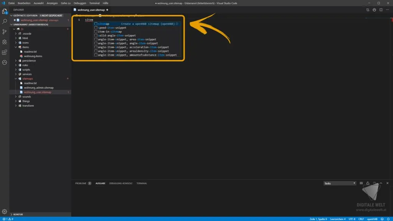Viewport: 393px width, 221px height.
Task: Collapse the Unbenannt (Arbeitsbereich) section
Action: click(40, 25)
